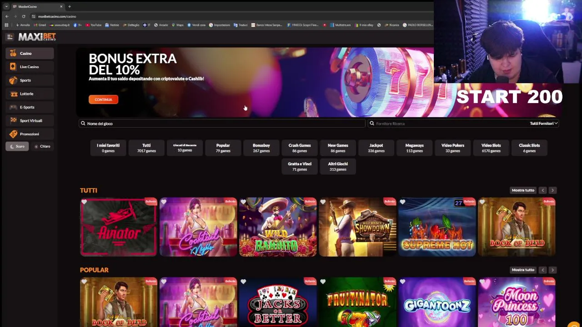Select Popular 79 games category
Viewport: 582px width, 327px height.
(x=223, y=148)
